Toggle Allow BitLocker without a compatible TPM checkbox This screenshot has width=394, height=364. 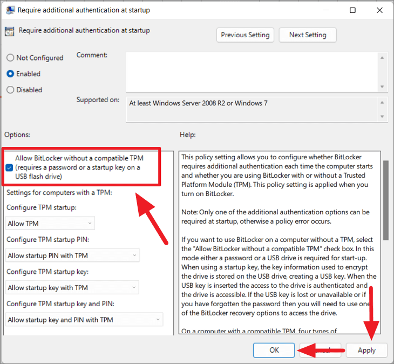coord(9,167)
